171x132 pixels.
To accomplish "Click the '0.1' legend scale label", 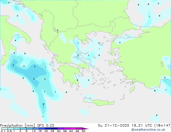I will coord(3,131).
